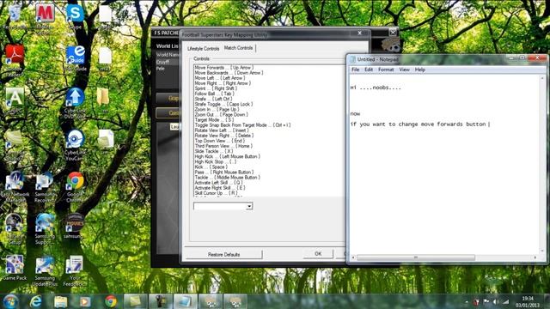
Task: Open Easy Network Manager desktop shortcut
Action: (15, 186)
